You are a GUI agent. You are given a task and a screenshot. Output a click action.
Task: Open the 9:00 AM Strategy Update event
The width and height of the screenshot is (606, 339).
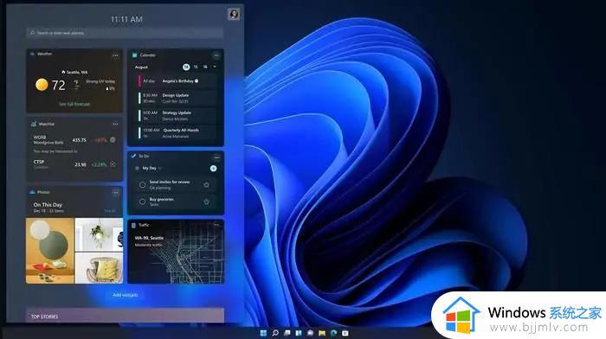[177, 115]
